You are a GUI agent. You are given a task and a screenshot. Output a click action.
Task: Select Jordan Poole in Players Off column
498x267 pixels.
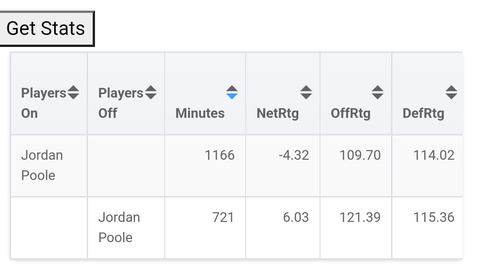pyautogui.click(x=119, y=227)
